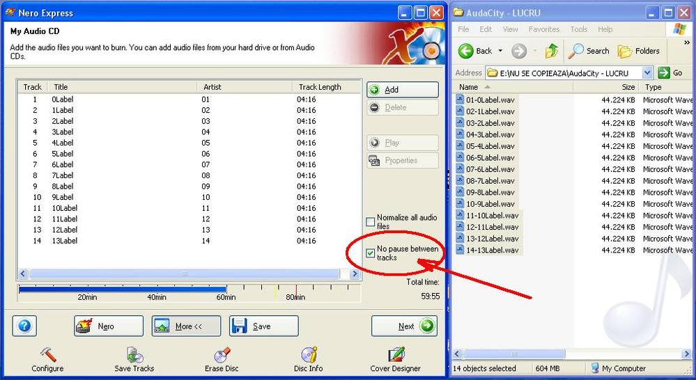
Task: Enable Normalize all audio files checkbox
Action: [370, 222]
